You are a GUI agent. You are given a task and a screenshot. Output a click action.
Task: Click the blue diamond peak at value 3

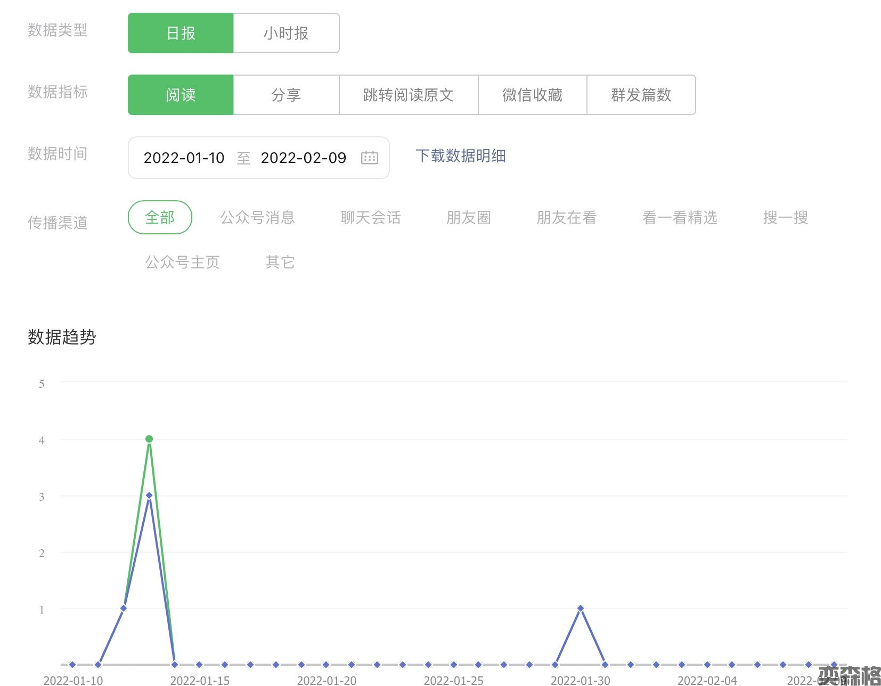point(149,495)
